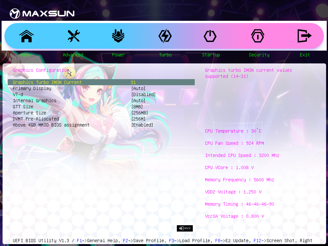This screenshot has height=246, width=328.
Task: Select the Graphics Turbo IMON Current row
Action: point(101,82)
